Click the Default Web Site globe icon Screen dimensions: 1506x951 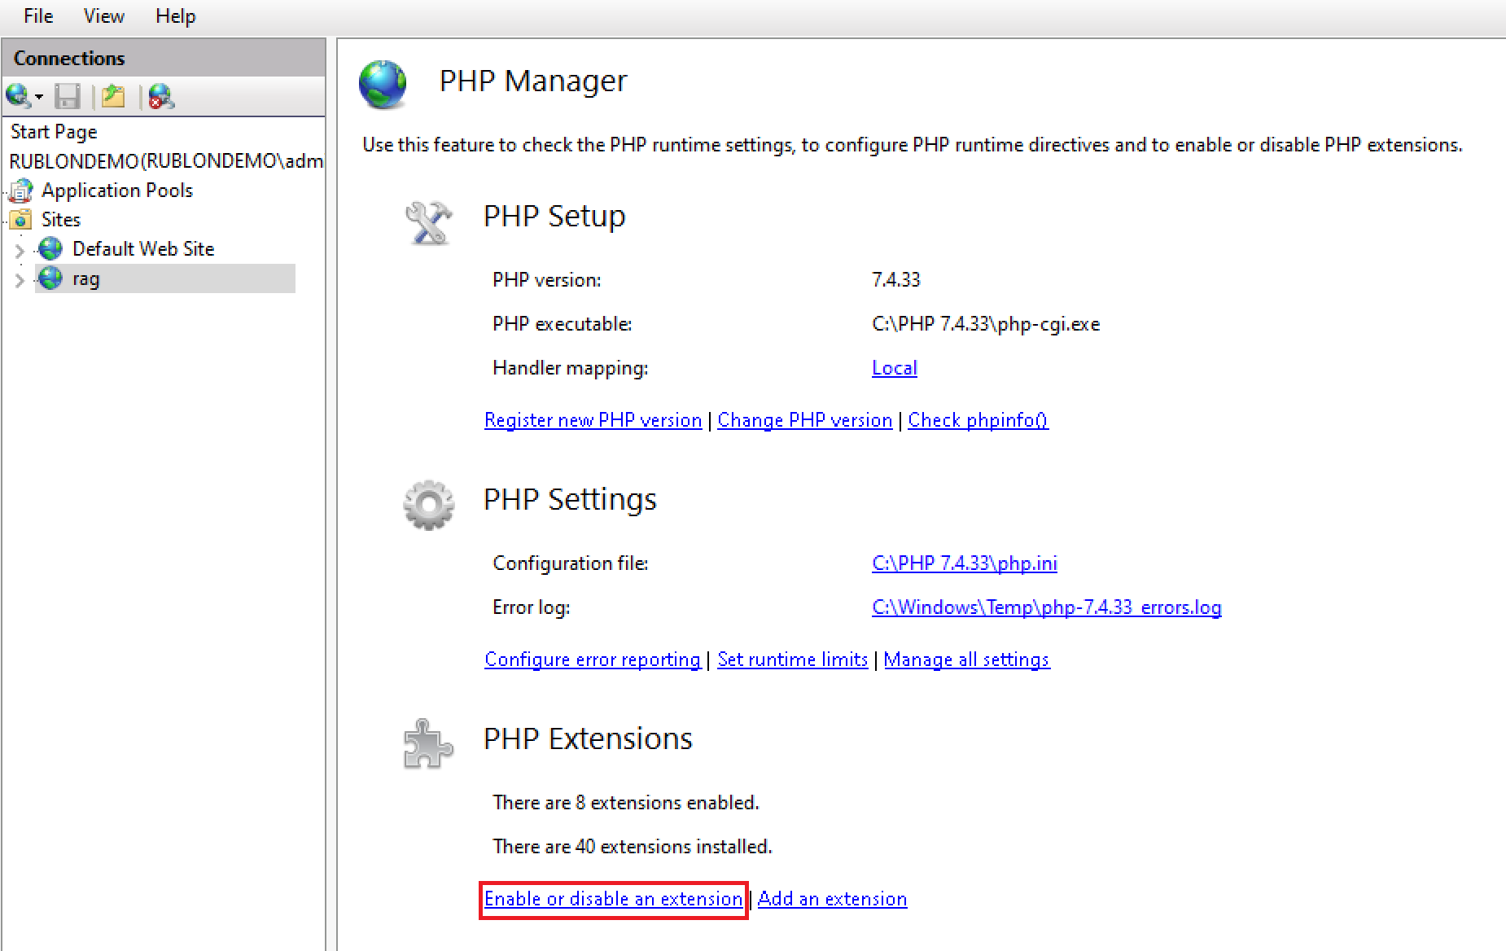point(50,249)
